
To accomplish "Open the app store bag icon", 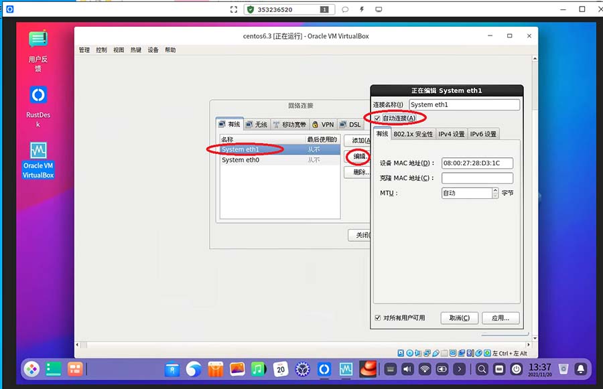I will tap(215, 370).
